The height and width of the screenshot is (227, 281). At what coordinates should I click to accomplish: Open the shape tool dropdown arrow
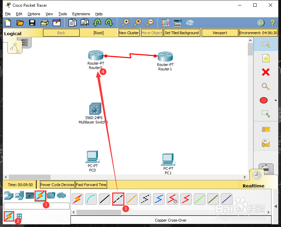[x=276, y=100]
